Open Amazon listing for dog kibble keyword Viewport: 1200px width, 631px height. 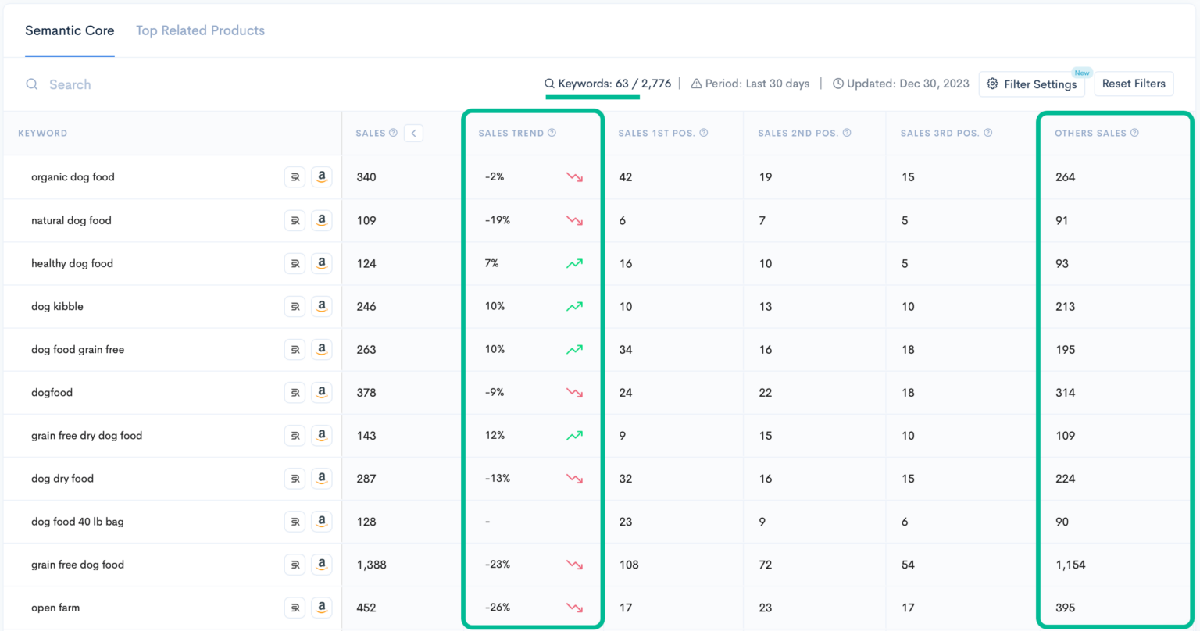click(x=321, y=306)
